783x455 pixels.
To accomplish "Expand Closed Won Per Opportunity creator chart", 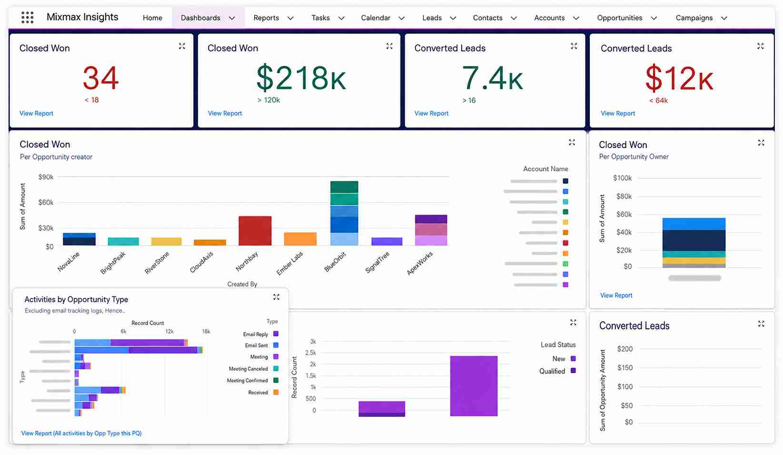I will pyautogui.click(x=572, y=142).
